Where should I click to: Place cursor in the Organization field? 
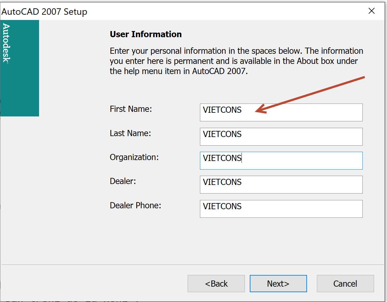click(281, 161)
